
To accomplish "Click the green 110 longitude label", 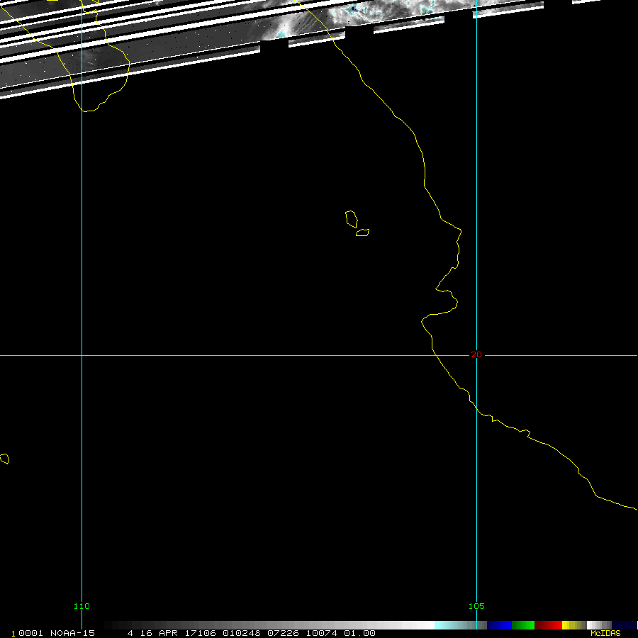I will tap(82, 606).
